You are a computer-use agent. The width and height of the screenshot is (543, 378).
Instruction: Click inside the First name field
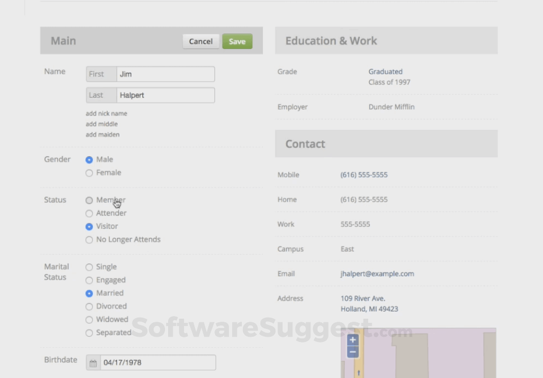(x=165, y=74)
